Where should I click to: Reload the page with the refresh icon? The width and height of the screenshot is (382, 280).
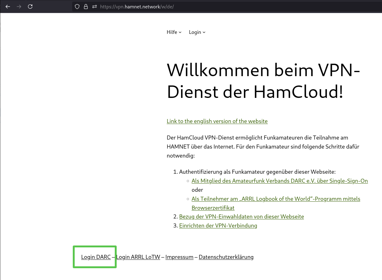(30, 7)
